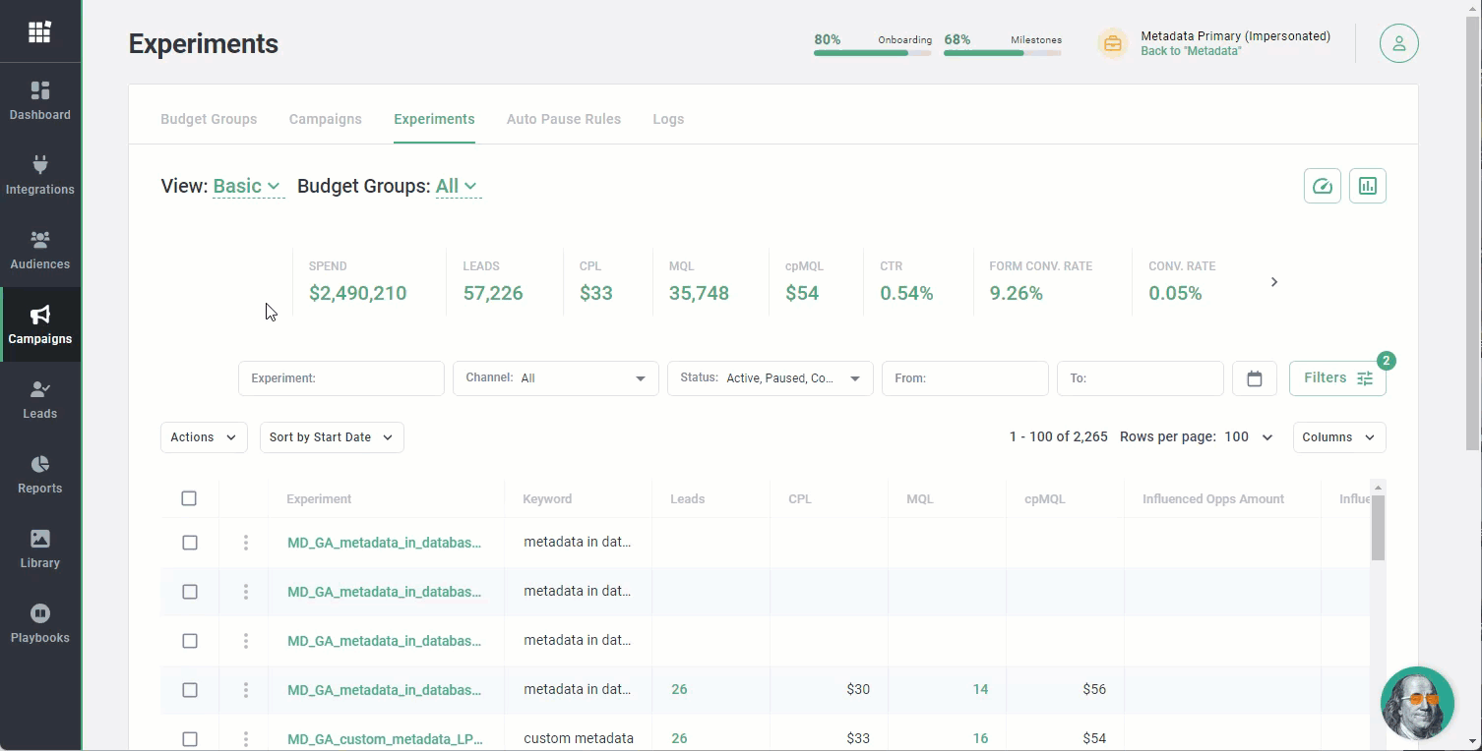Toggle the select-all checkbox in table header
This screenshot has width=1482, height=751.
pyautogui.click(x=189, y=498)
